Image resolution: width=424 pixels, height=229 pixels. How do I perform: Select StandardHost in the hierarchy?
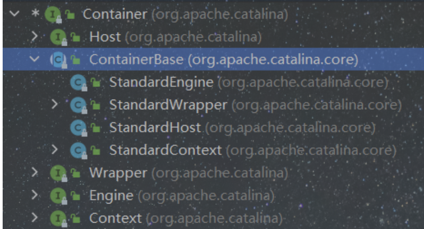(x=155, y=128)
